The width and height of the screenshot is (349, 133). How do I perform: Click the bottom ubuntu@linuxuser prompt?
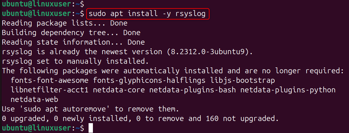pyautogui.click(x=43, y=128)
